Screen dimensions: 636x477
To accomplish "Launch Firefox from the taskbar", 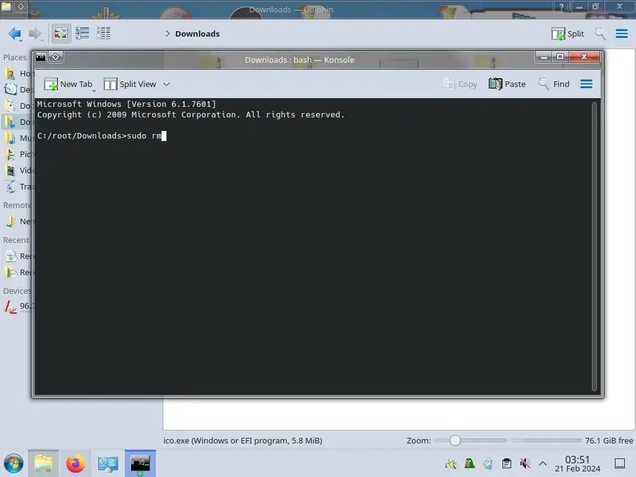I will [75, 463].
